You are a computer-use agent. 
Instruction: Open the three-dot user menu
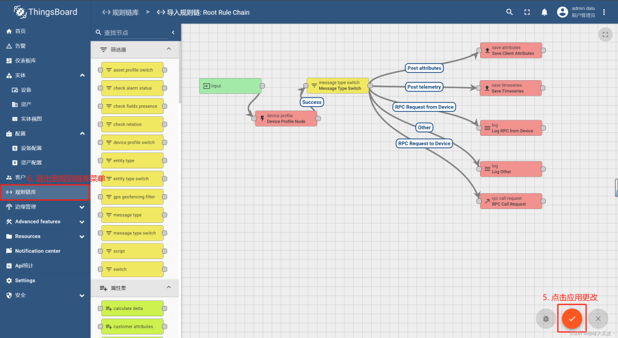[x=604, y=12]
